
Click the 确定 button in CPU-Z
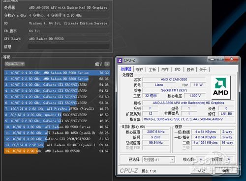tap(226, 171)
